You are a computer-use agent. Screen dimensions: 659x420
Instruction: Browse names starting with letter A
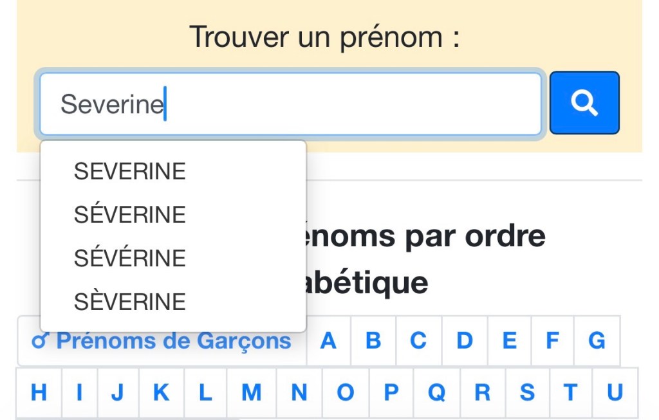coord(328,342)
